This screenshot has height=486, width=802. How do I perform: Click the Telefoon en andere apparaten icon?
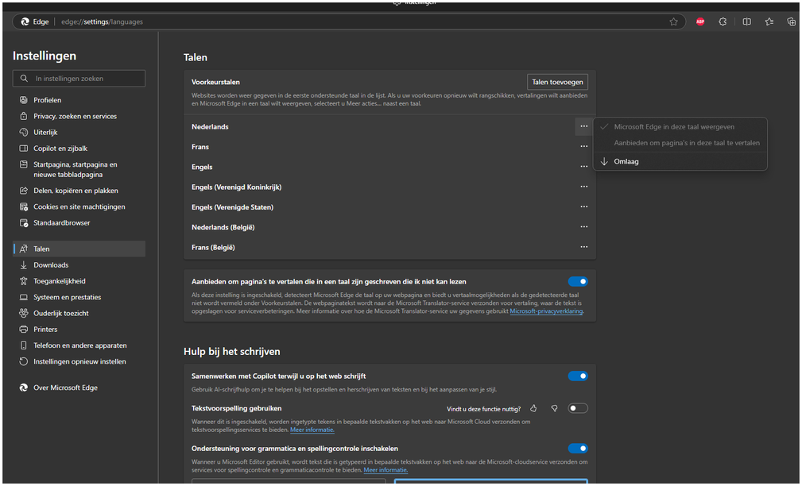(24, 345)
